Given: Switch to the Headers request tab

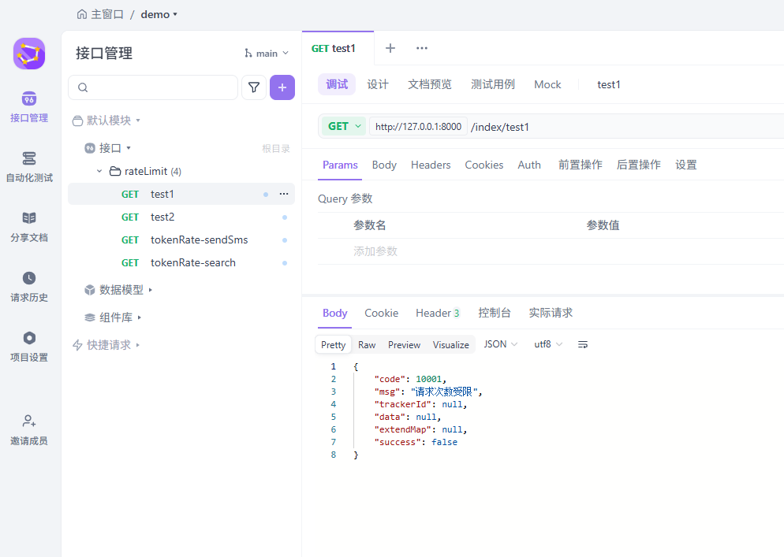Looking at the screenshot, I should pos(431,165).
